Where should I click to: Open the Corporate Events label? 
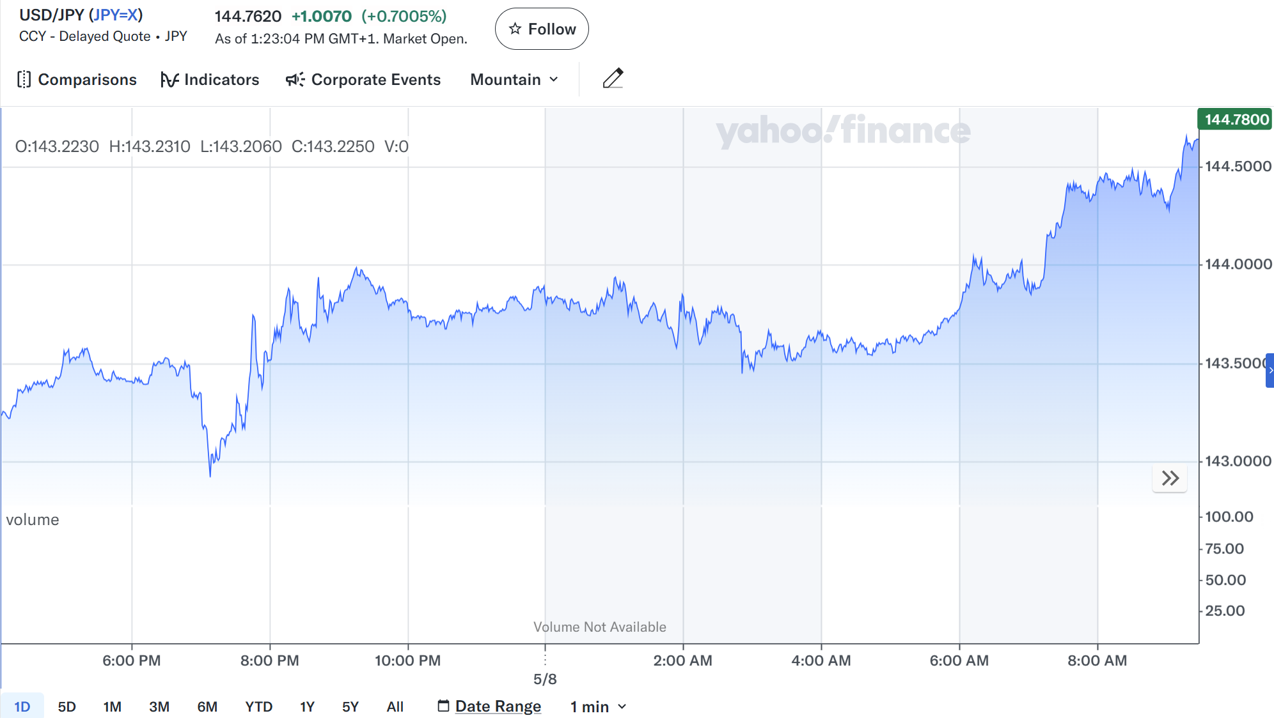point(376,79)
